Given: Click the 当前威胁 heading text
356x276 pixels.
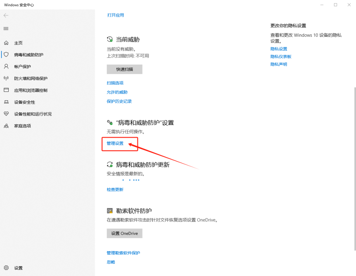Looking at the screenshot, I should 128,40.
